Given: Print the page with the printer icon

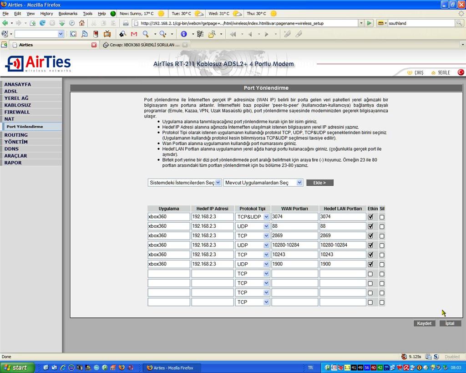Looking at the screenshot, I should pyautogui.click(x=126, y=23).
